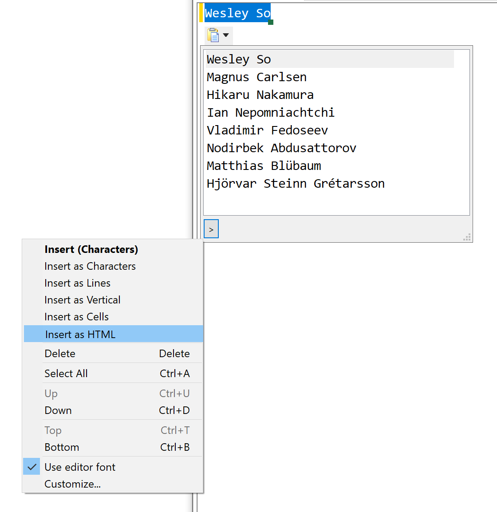Click the expand '>' button
Screen dimensions: 497x512
(211, 229)
